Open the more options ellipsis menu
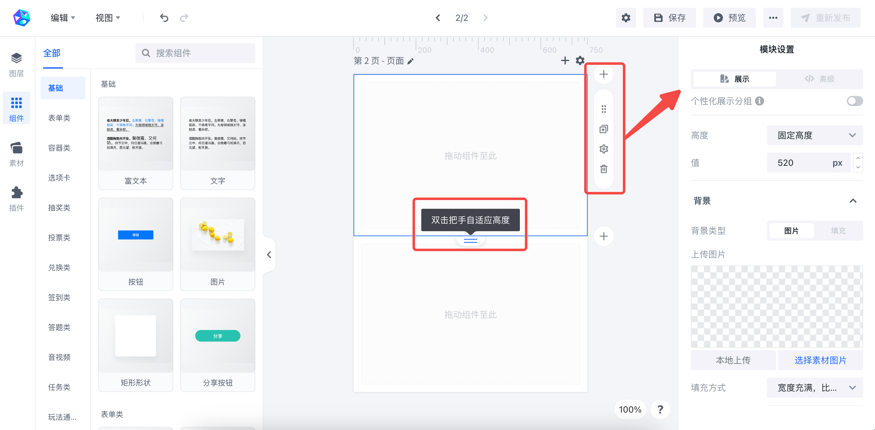Screen dimensions: 875x430 click(773, 18)
